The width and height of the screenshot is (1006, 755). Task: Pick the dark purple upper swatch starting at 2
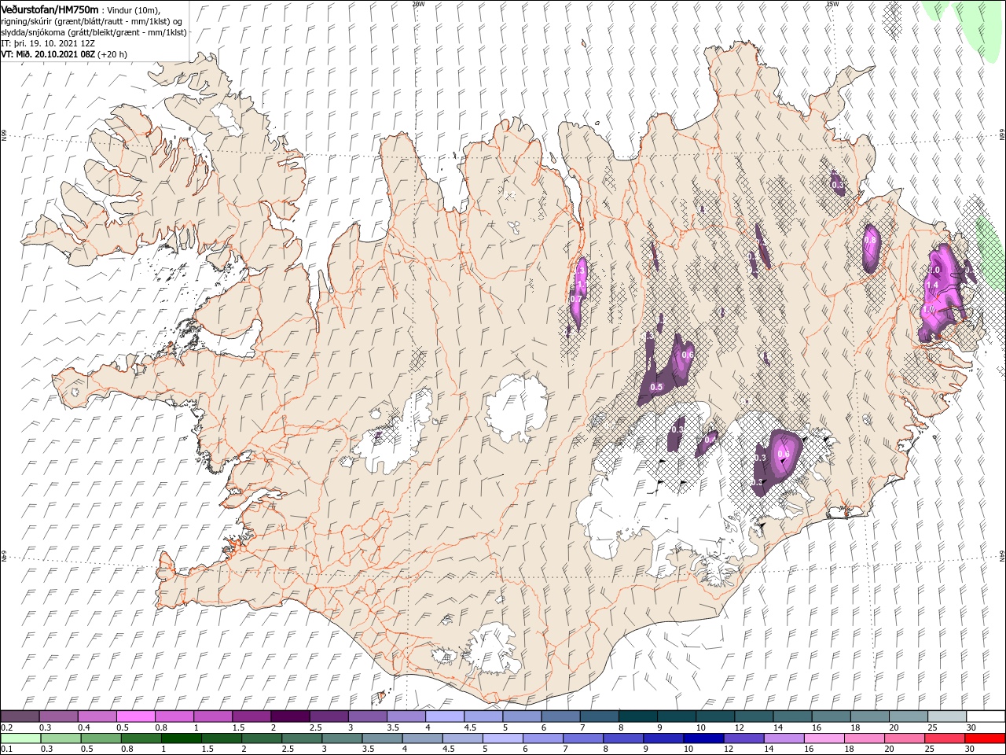[x=290, y=716]
